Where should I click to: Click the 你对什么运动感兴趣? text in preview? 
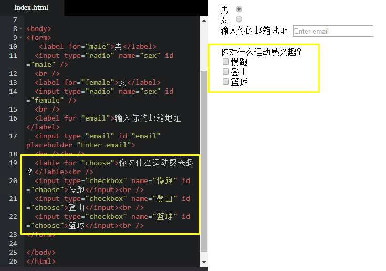[260, 52]
